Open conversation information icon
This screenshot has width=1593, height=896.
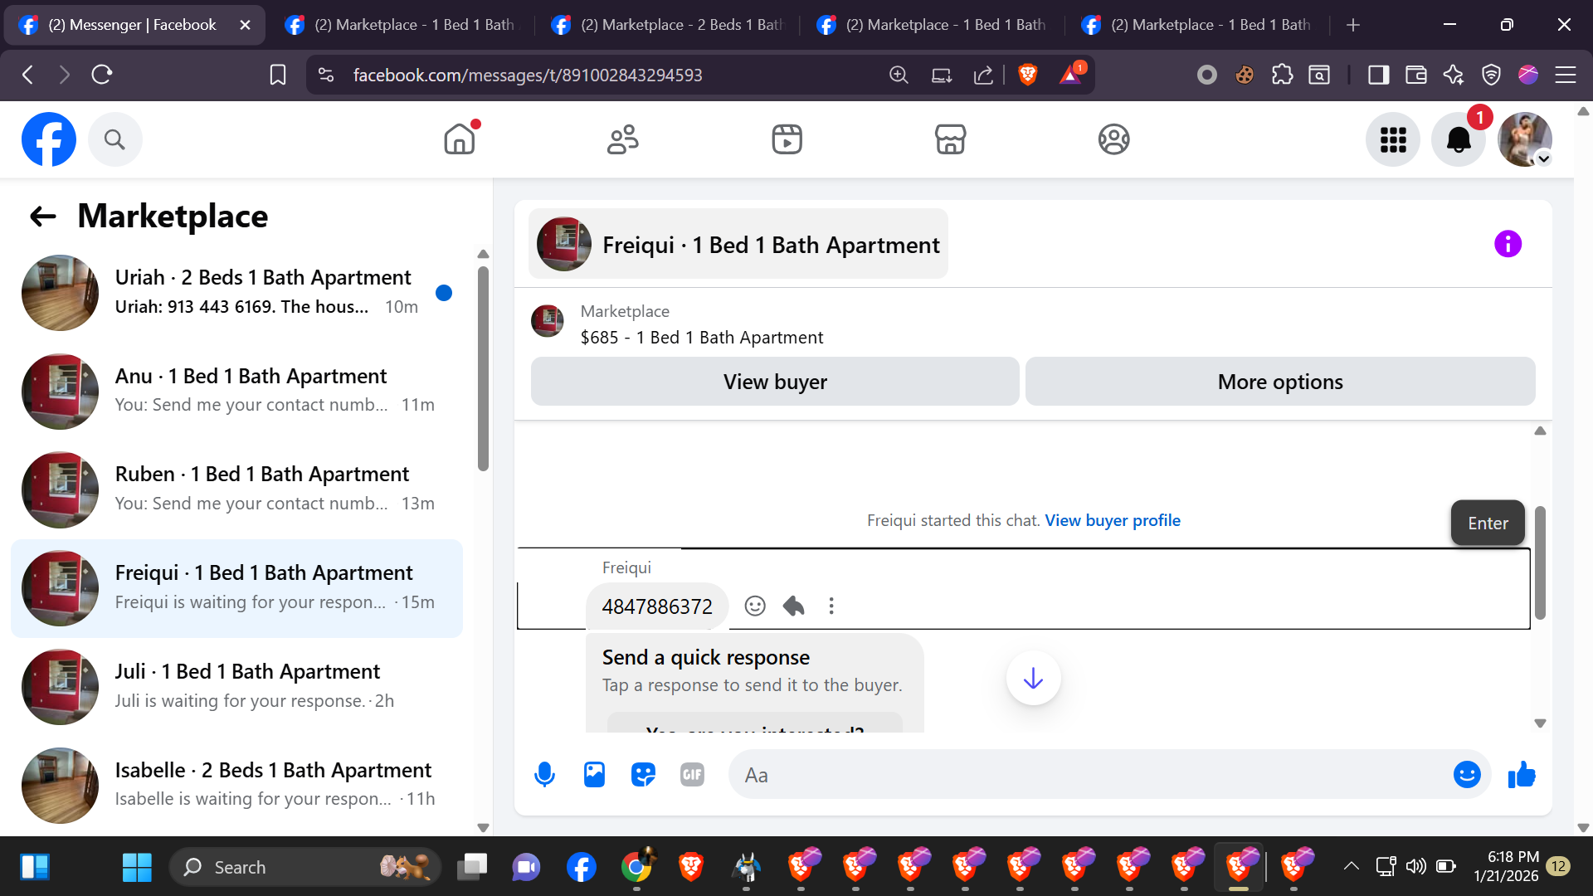tap(1508, 244)
